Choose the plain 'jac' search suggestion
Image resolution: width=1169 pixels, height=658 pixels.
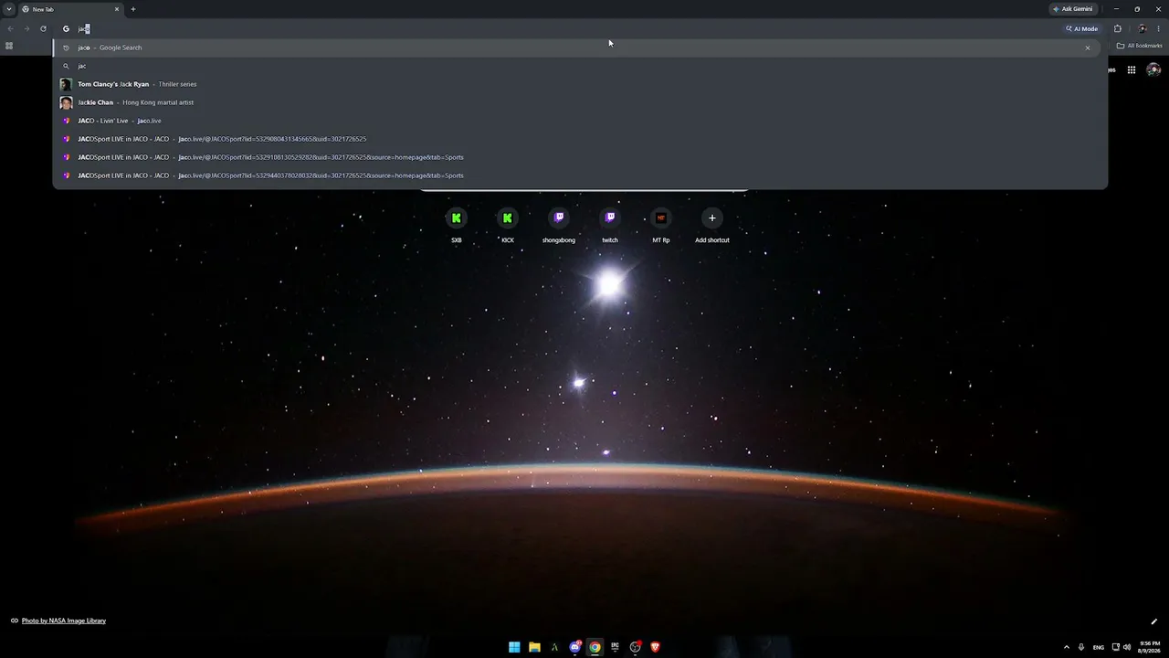[x=580, y=66]
